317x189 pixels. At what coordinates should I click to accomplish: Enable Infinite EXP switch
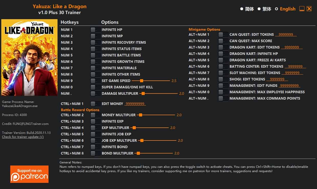coord(95,121)
